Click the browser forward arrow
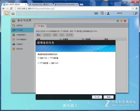This screenshot has height=111, width=140. click(x=7, y=8)
